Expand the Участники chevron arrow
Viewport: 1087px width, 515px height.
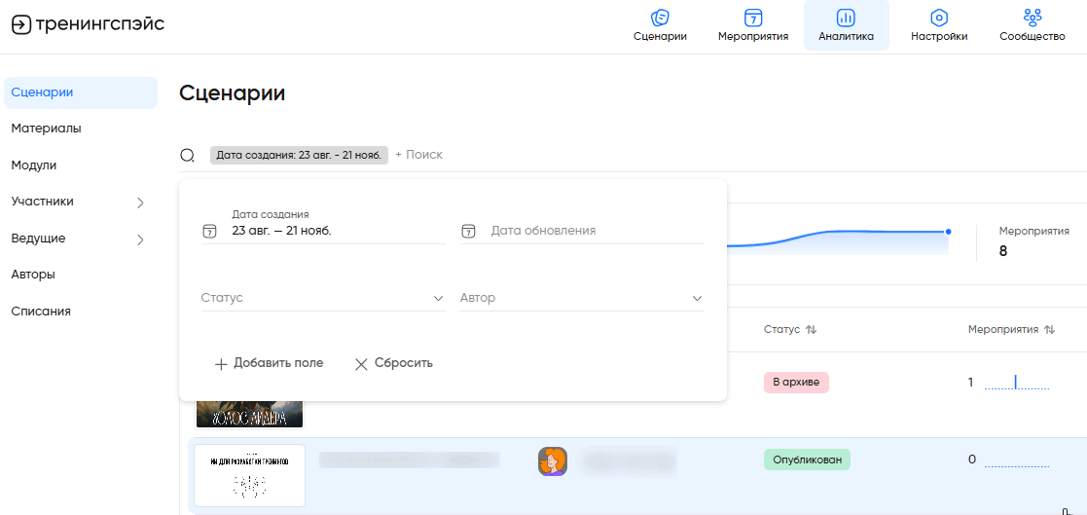pyautogui.click(x=140, y=202)
